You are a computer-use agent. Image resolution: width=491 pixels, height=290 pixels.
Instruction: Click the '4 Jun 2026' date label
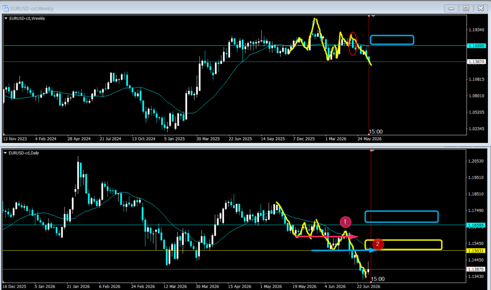(x=335, y=286)
